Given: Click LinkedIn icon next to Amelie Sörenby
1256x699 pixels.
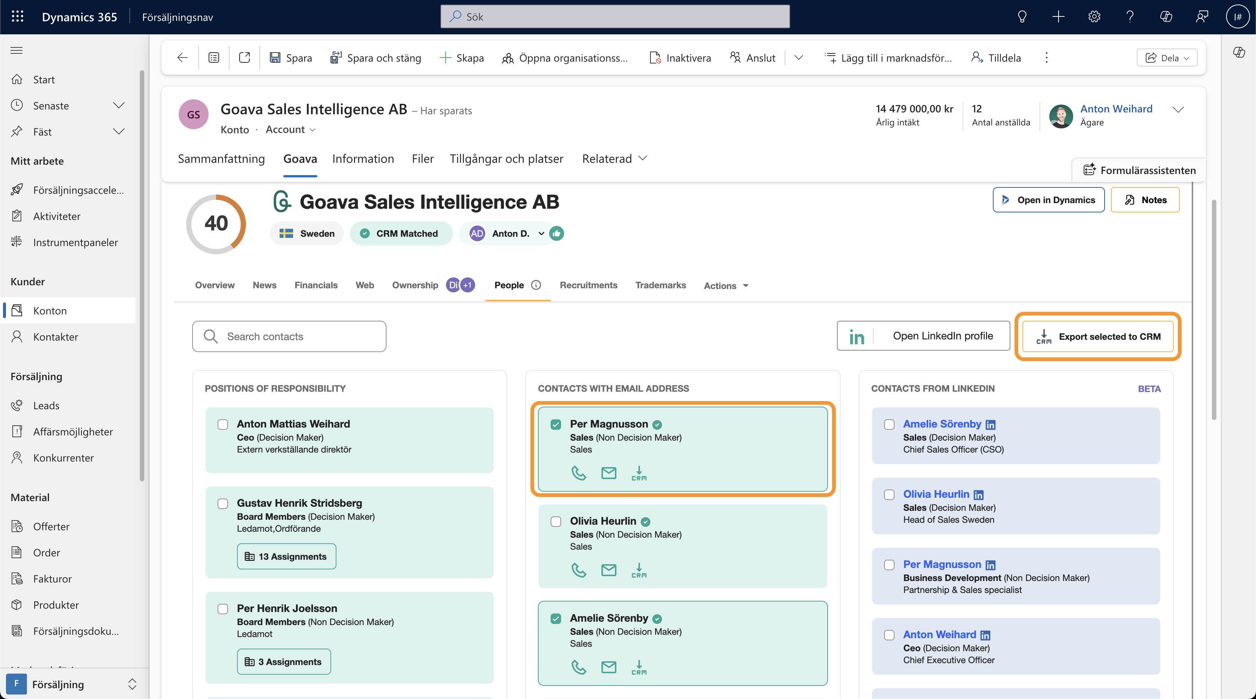Looking at the screenshot, I should point(990,425).
